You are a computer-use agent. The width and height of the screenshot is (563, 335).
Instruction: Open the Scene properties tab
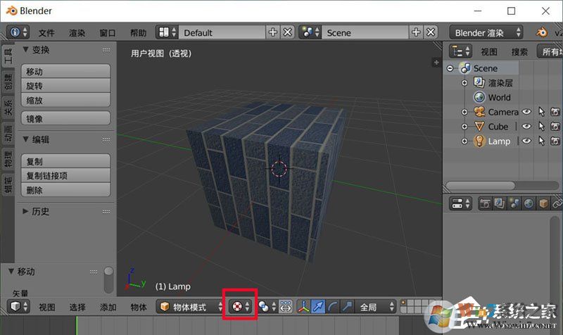pyautogui.click(x=514, y=203)
